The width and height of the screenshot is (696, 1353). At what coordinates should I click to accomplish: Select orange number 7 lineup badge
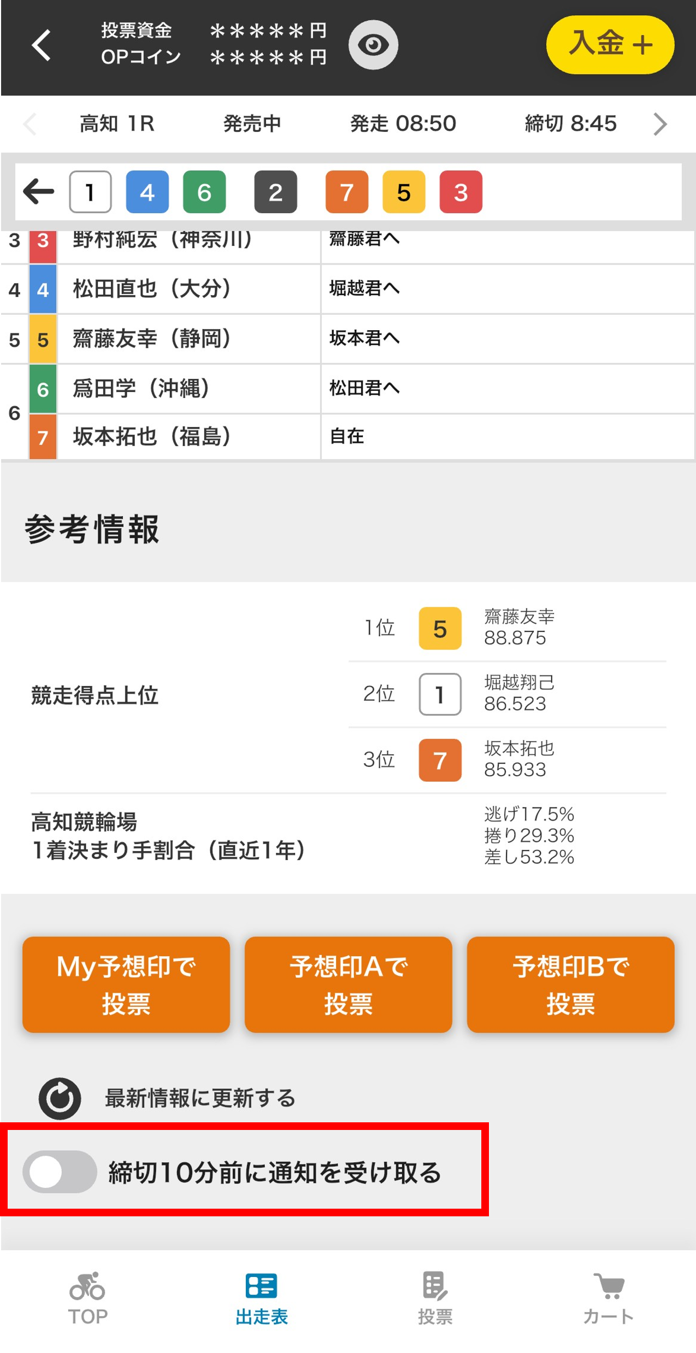[x=346, y=192]
